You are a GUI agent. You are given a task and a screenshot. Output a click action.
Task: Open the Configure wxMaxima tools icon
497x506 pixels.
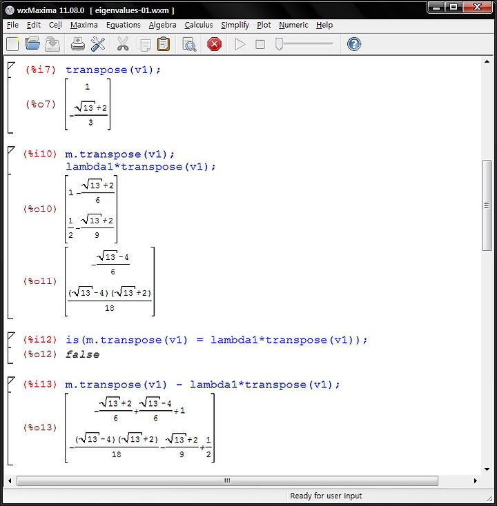coord(98,44)
